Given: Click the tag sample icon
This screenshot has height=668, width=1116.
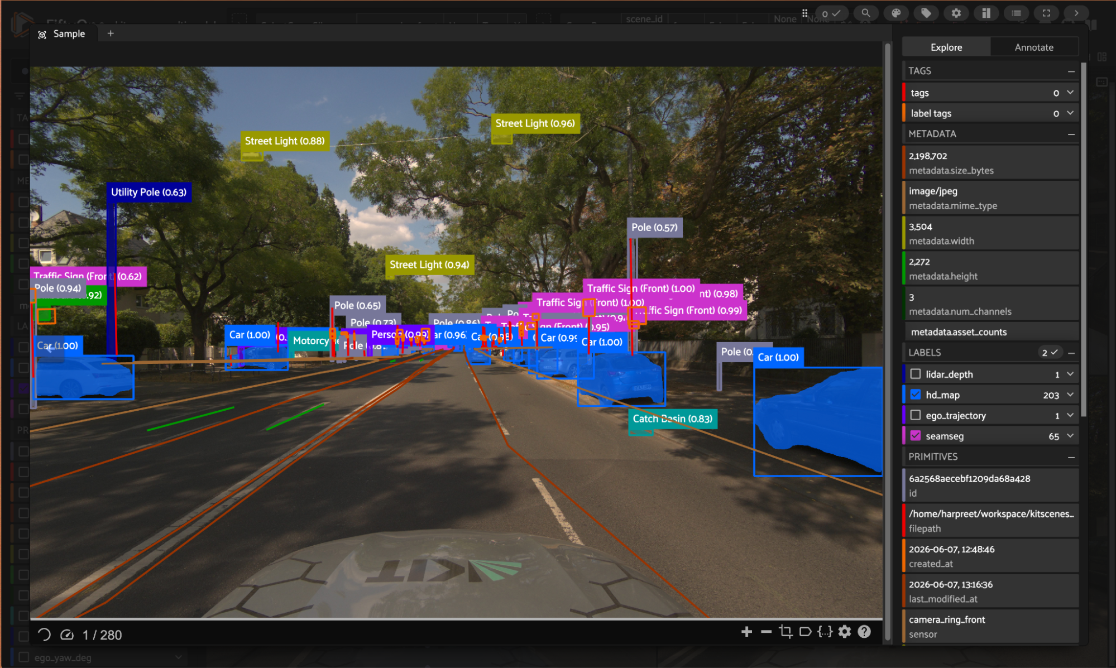Looking at the screenshot, I should 926,13.
